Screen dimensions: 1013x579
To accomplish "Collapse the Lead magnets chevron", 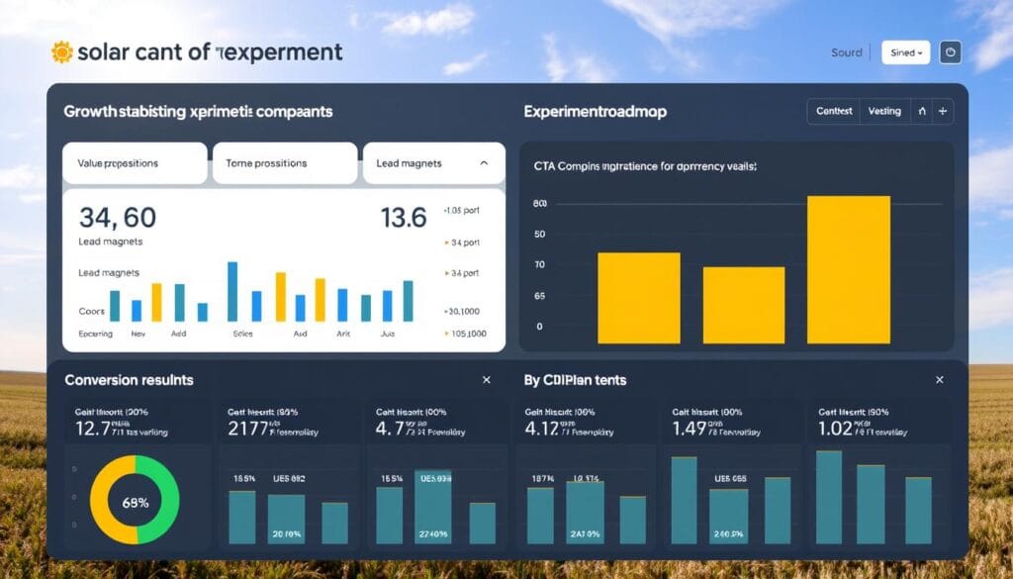I will click(484, 163).
